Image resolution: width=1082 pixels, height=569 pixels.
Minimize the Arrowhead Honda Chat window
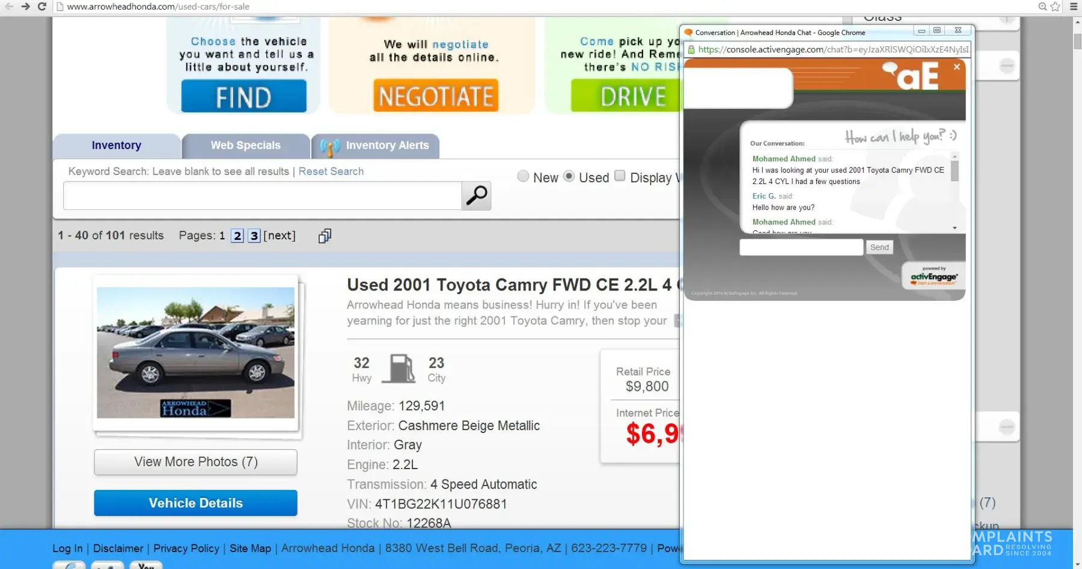922,31
